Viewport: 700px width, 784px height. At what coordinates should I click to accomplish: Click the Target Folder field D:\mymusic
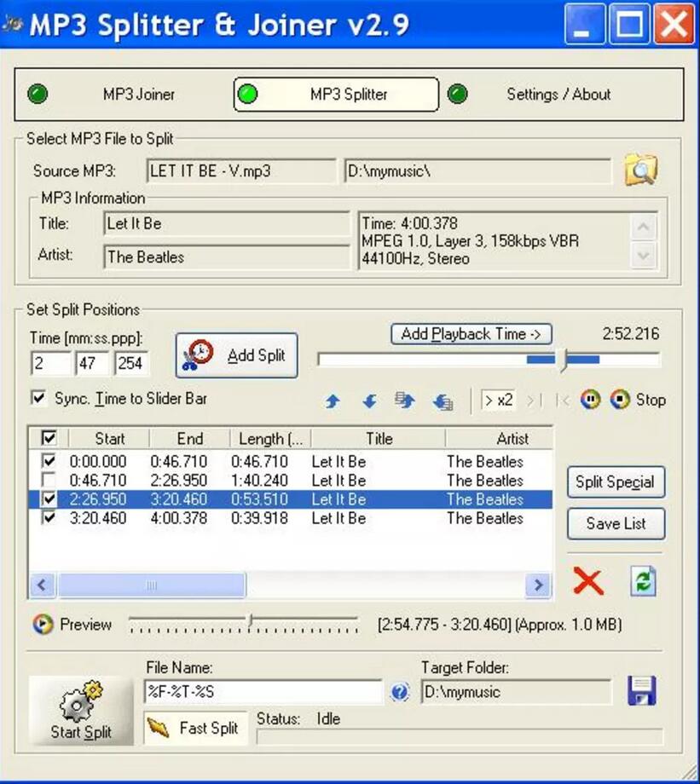click(516, 692)
